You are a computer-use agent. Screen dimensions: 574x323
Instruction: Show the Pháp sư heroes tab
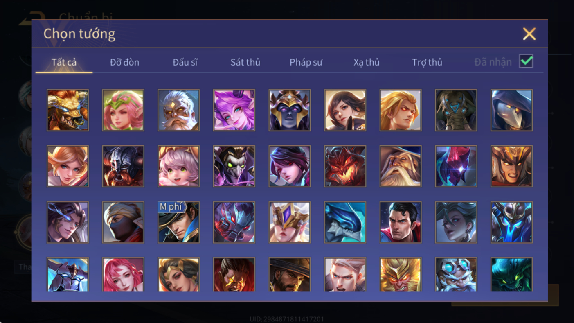pyautogui.click(x=306, y=62)
